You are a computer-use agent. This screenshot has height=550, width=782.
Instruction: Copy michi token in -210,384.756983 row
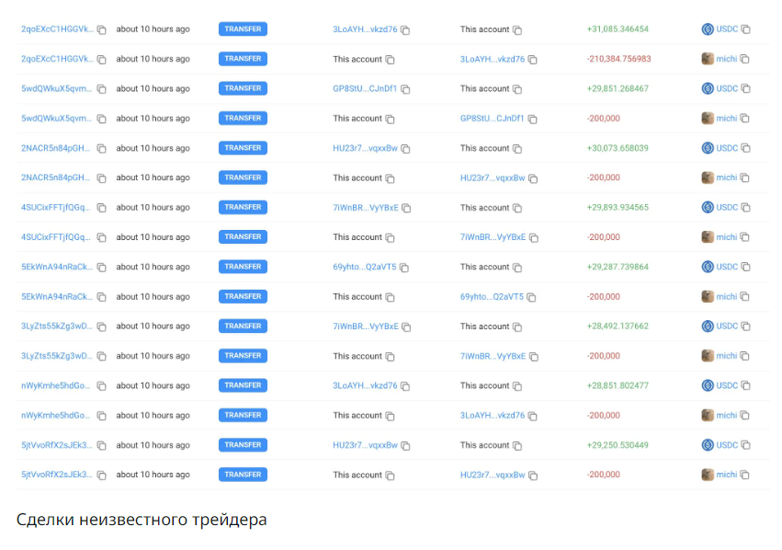point(744,59)
